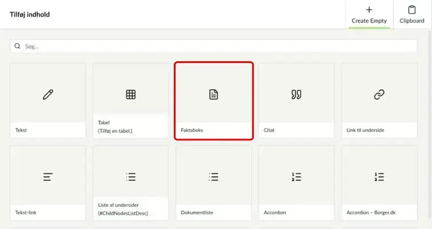The height and width of the screenshot is (229, 432).
Task: Select the 'Liste af undersider' label
Action: [118, 205]
